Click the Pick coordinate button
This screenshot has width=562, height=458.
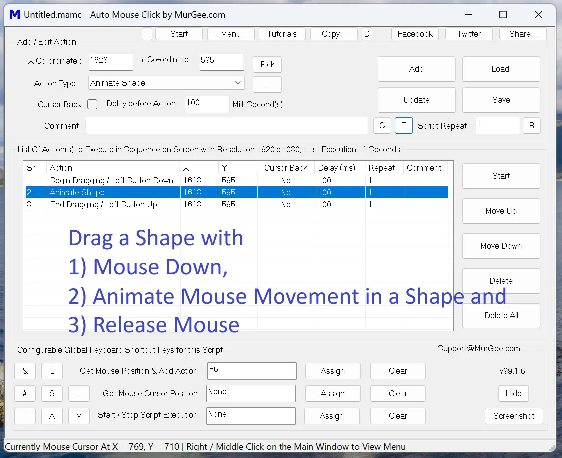(267, 64)
